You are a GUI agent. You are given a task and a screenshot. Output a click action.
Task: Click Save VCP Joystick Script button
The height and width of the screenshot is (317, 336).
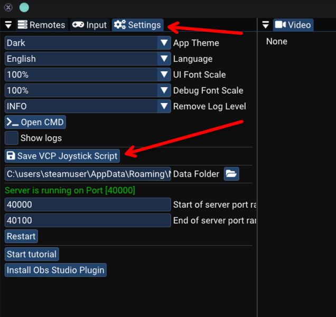[62, 156]
